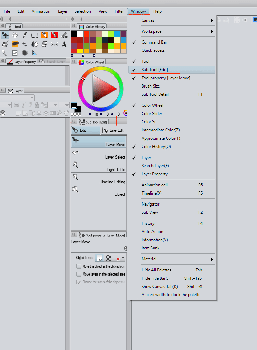Select the Layer Move sub tool
Viewport: 257px width, 350px height.
coord(99,141)
